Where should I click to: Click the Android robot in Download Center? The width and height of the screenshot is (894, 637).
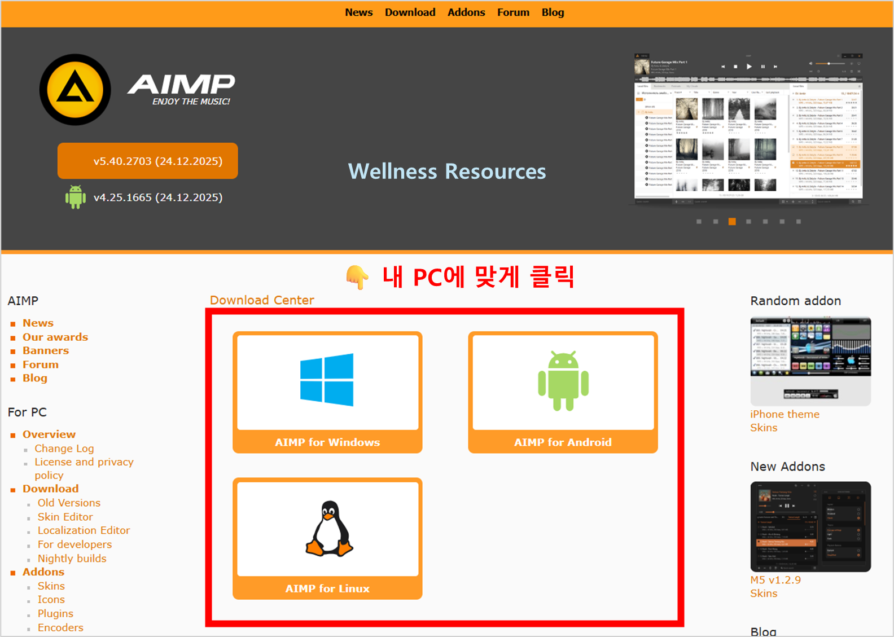tap(563, 381)
